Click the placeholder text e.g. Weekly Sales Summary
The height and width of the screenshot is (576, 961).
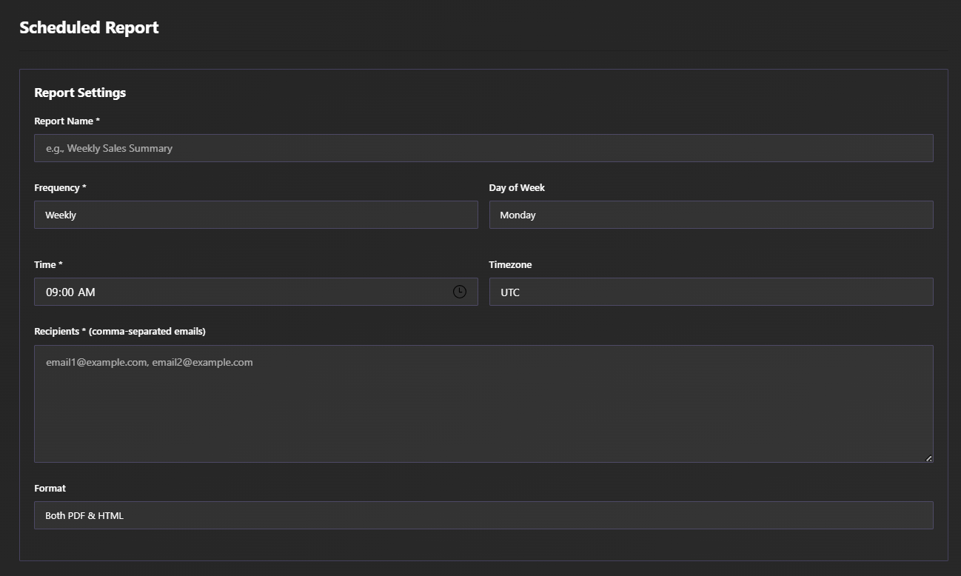click(108, 147)
